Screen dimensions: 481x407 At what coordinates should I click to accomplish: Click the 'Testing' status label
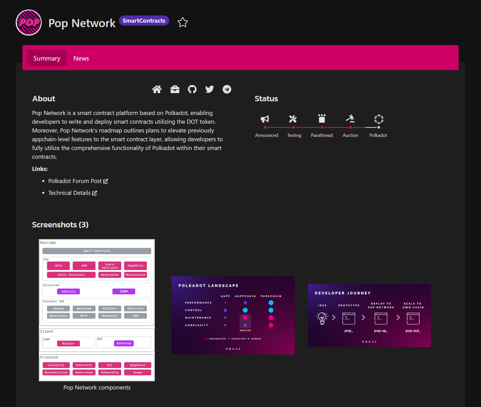[x=294, y=135]
